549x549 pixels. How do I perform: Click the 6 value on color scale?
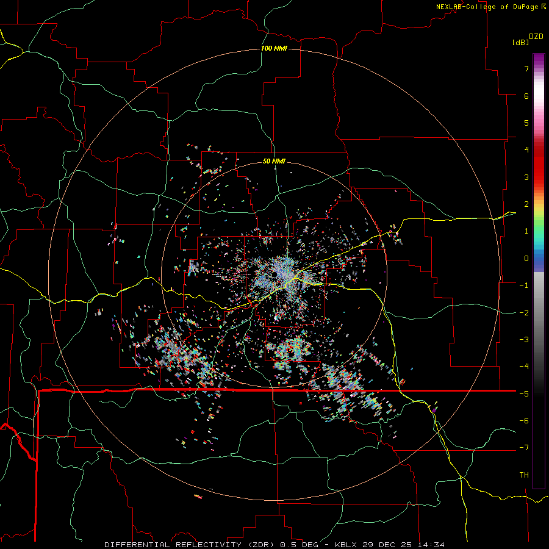click(x=526, y=96)
